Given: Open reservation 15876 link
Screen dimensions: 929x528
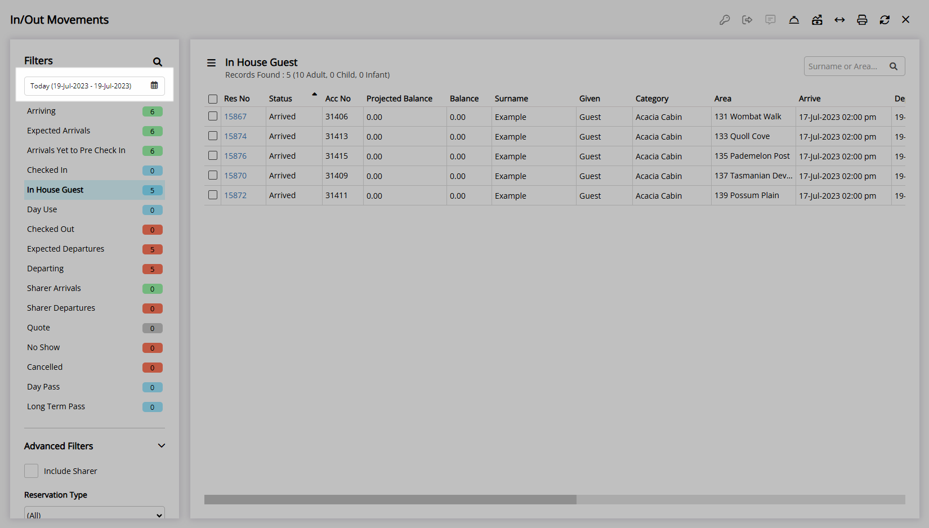Looking at the screenshot, I should point(235,156).
